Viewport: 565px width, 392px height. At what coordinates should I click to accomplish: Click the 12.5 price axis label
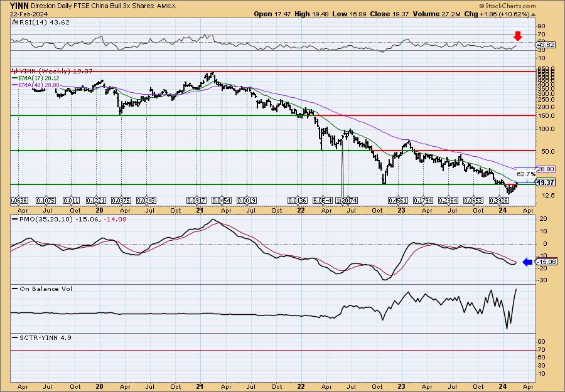[x=548, y=196]
